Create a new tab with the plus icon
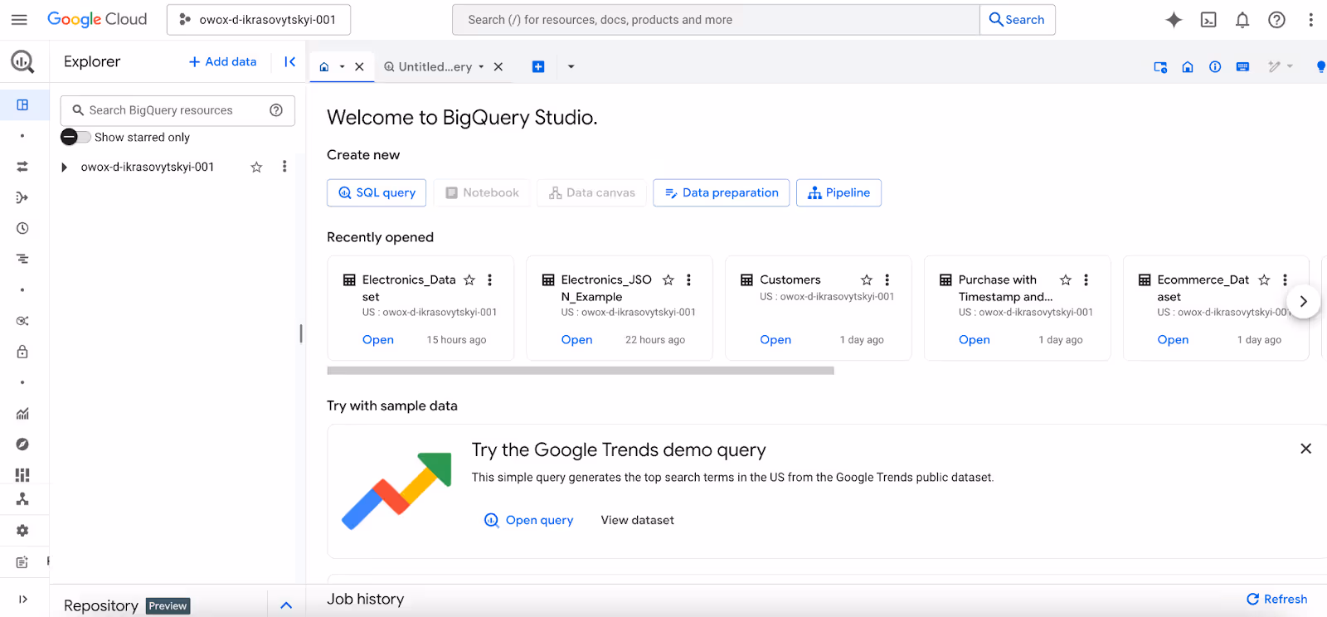 tap(538, 66)
